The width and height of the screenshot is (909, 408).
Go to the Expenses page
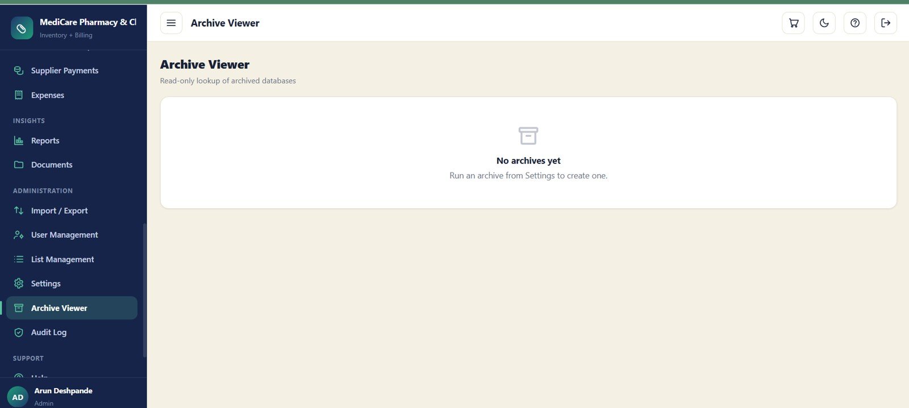pos(72,95)
